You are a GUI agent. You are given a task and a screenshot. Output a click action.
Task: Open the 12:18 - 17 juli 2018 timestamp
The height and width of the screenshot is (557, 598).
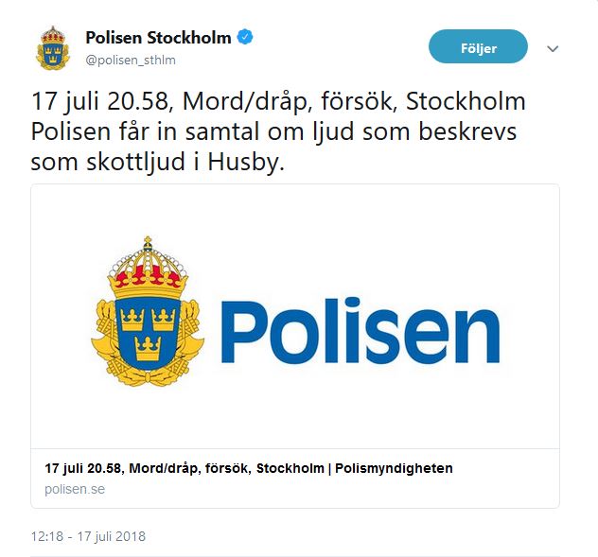[88, 536]
